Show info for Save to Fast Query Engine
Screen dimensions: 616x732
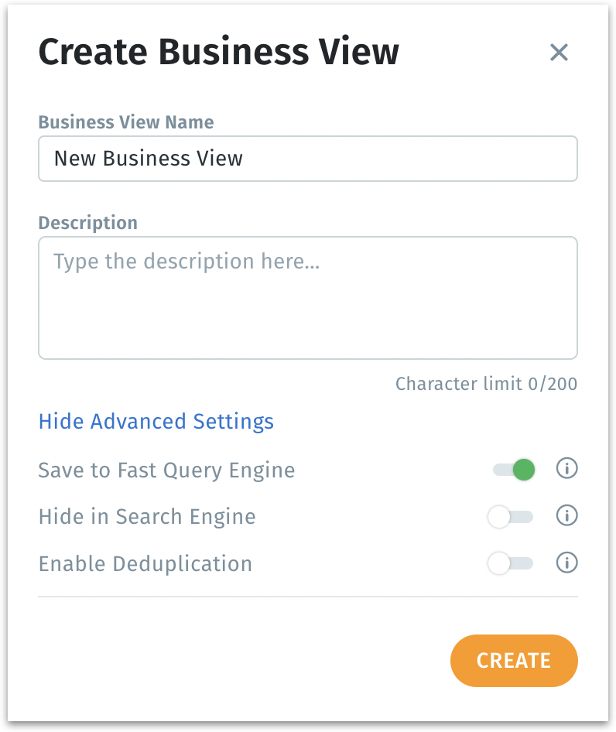pyautogui.click(x=567, y=469)
